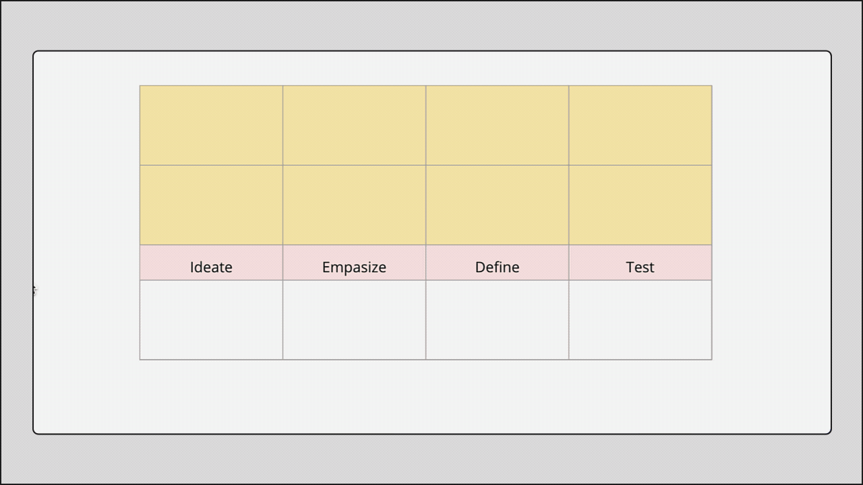Select top yellow cell in Test column
Screen dimensions: 863x485
pyautogui.click(x=640, y=125)
